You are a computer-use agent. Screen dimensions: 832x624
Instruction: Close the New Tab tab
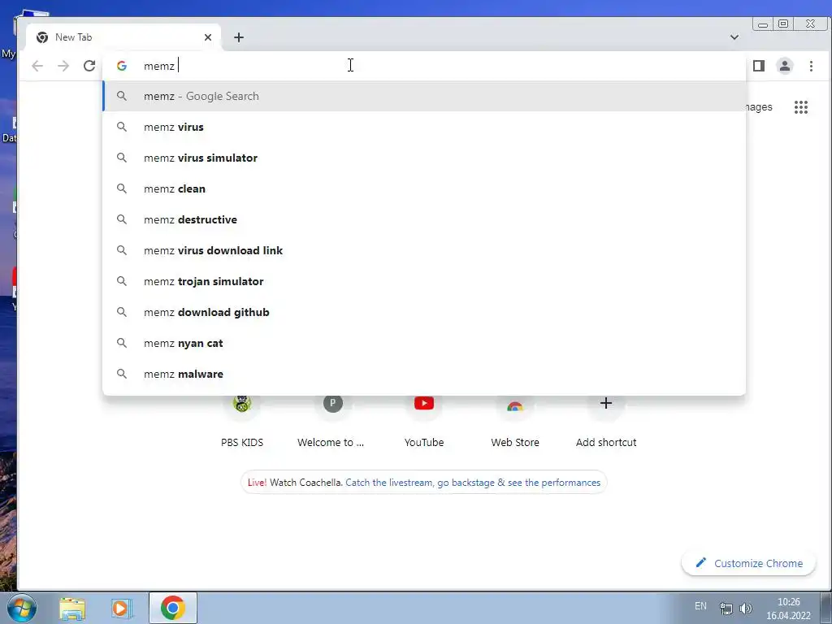(x=208, y=37)
